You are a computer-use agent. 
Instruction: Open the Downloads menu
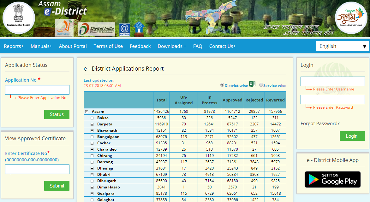tap(171, 46)
